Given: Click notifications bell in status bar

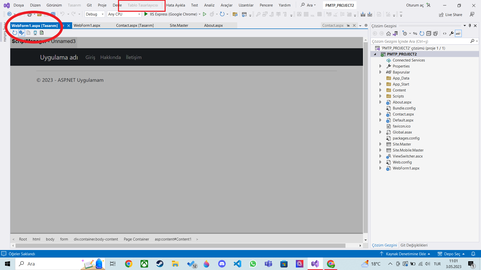Looking at the screenshot, I should coord(473,254).
